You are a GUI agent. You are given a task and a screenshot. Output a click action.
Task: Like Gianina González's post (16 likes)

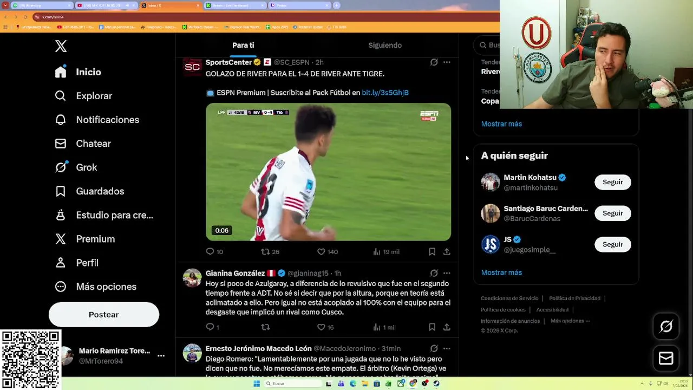pos(325,327)
